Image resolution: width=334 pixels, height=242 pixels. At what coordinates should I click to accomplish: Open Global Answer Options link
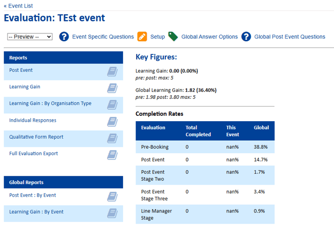coord(209,36)
